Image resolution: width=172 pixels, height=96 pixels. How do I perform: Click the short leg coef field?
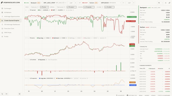click(x=129, y=3)
